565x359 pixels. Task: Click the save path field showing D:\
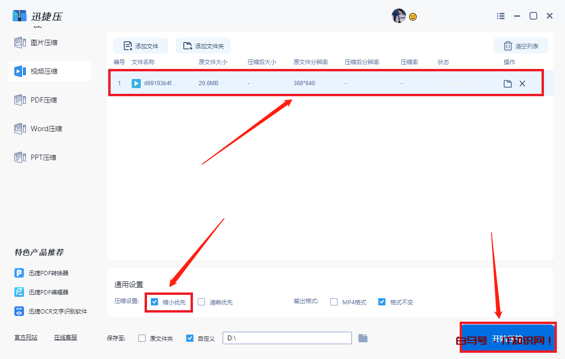[287, 338]
